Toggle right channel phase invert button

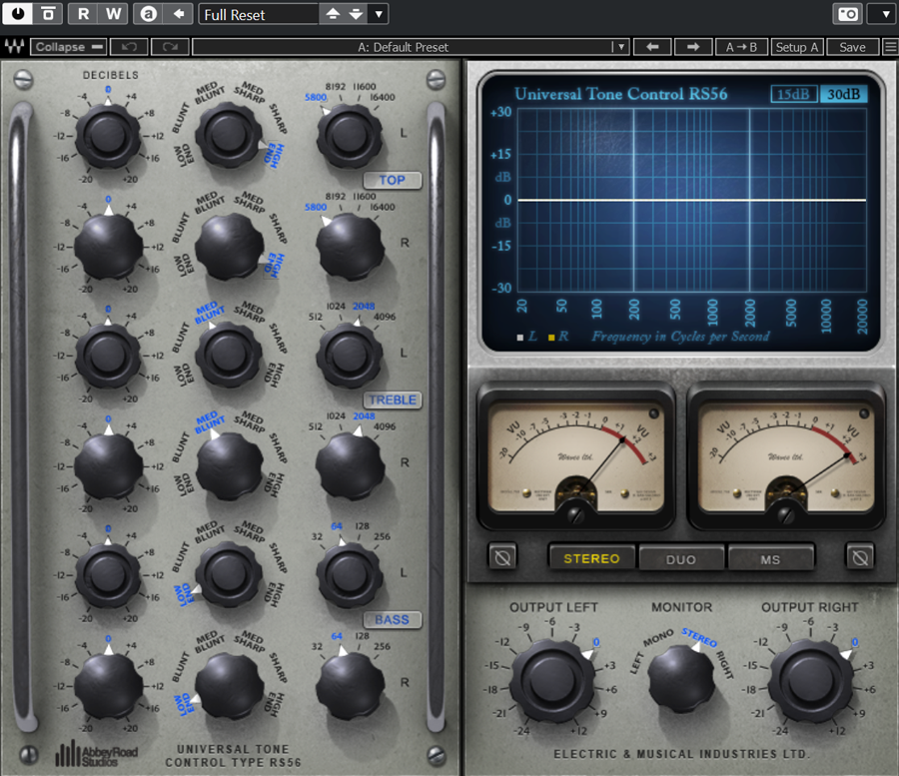[860, 557]
